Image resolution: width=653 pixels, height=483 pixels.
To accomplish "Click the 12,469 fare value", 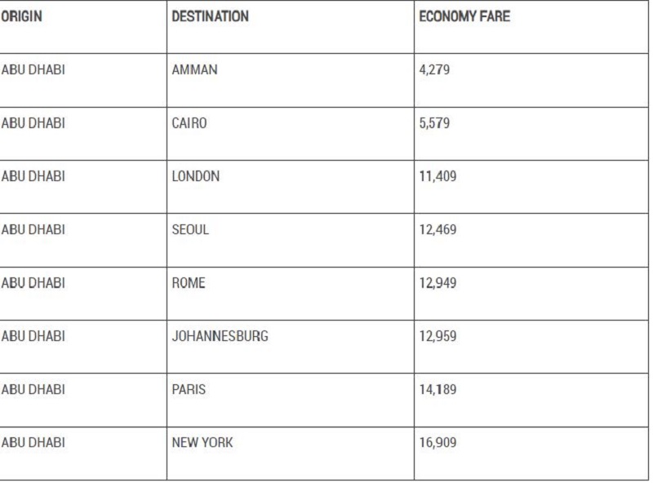I will [438, 229].
